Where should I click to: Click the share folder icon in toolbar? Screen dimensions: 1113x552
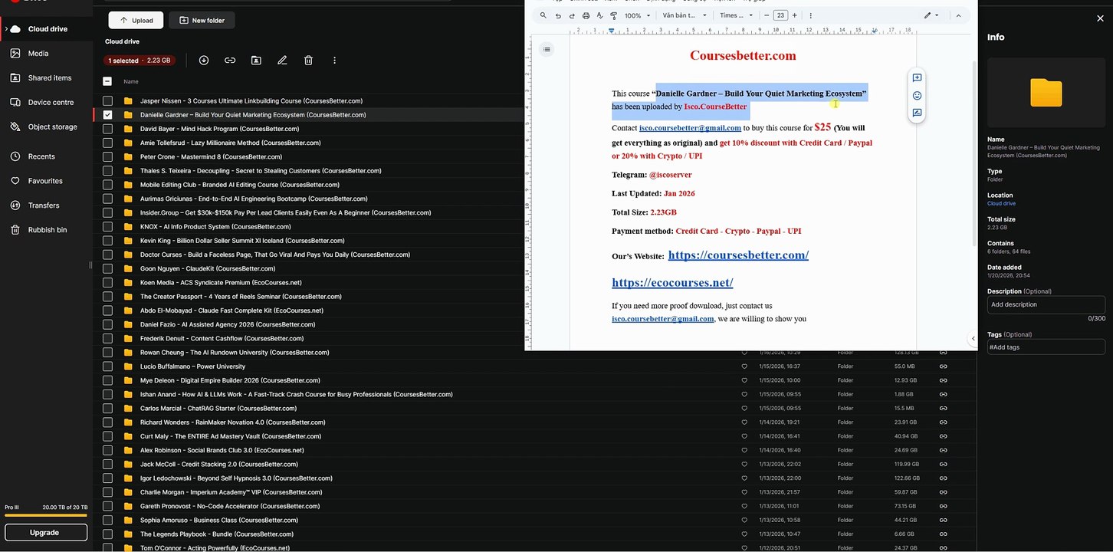pos(256,61)
